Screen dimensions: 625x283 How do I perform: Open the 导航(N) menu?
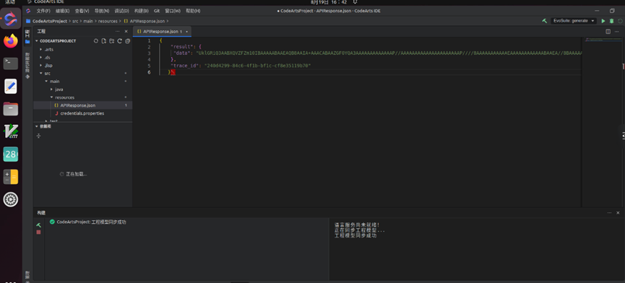(102, 11)
